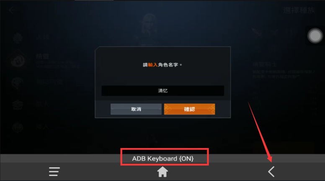325x181 pixels.
Task: Click the dimmed back arrow at top-left
Action: pyautogui.click(x=13, y=10)
